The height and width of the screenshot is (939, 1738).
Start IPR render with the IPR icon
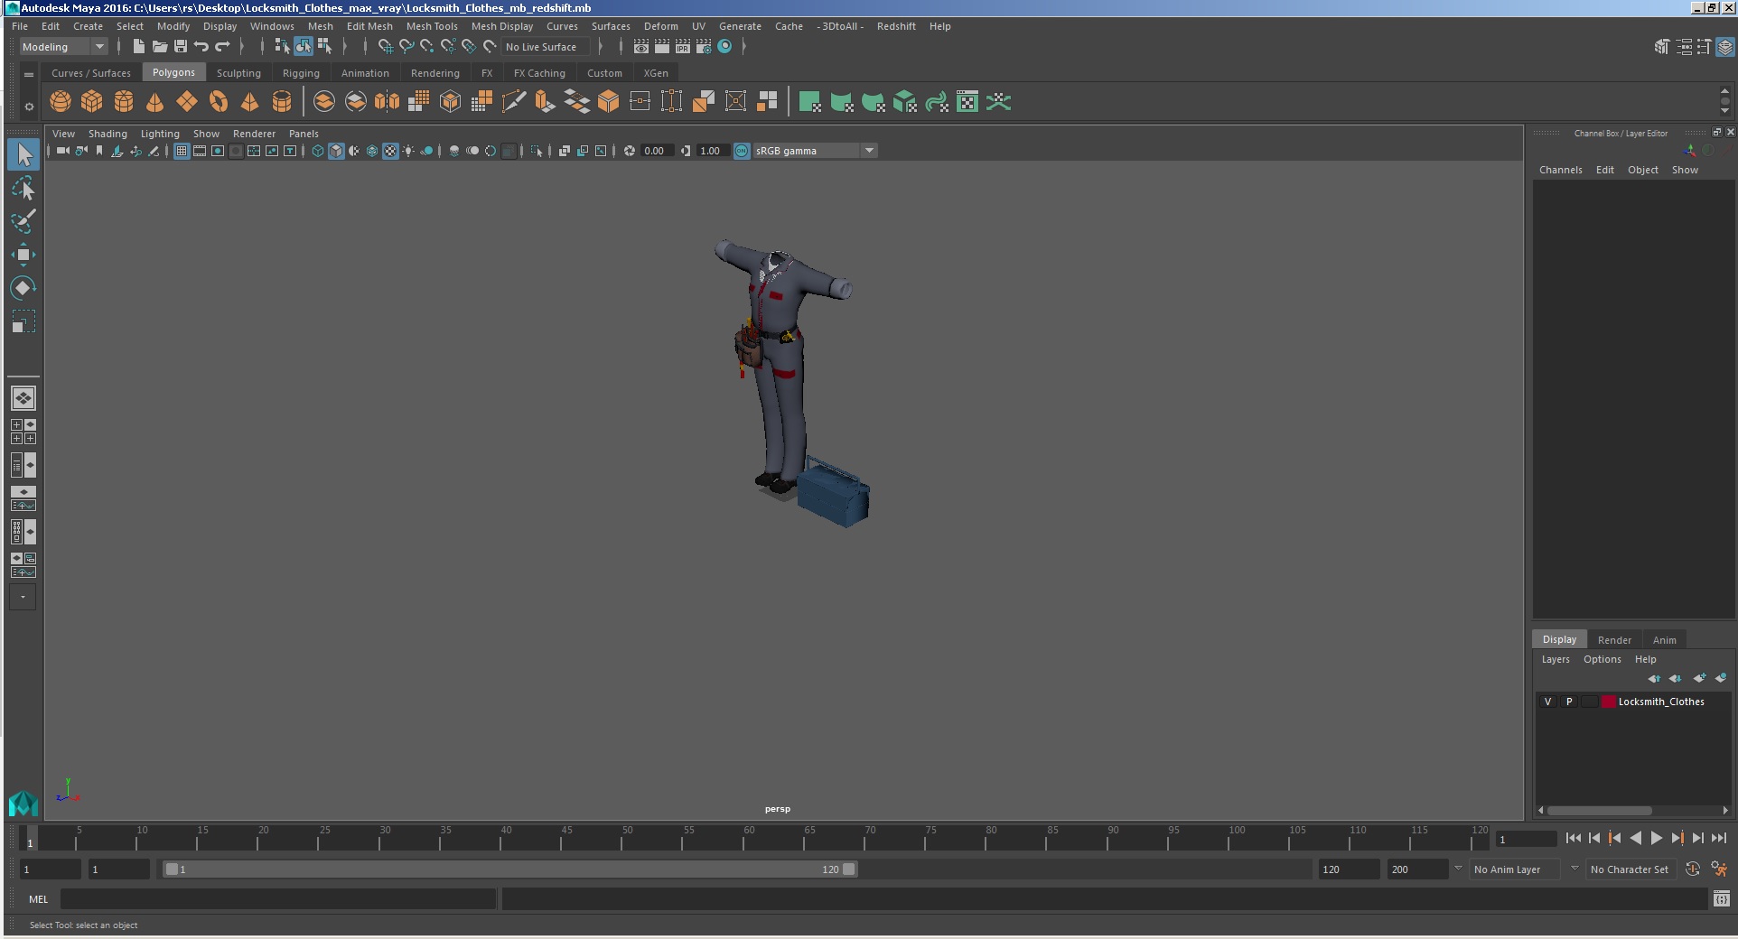pos(683,47)
